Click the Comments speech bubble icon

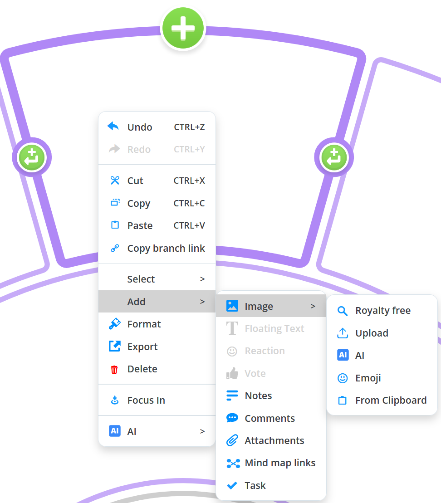click(232, 418)
